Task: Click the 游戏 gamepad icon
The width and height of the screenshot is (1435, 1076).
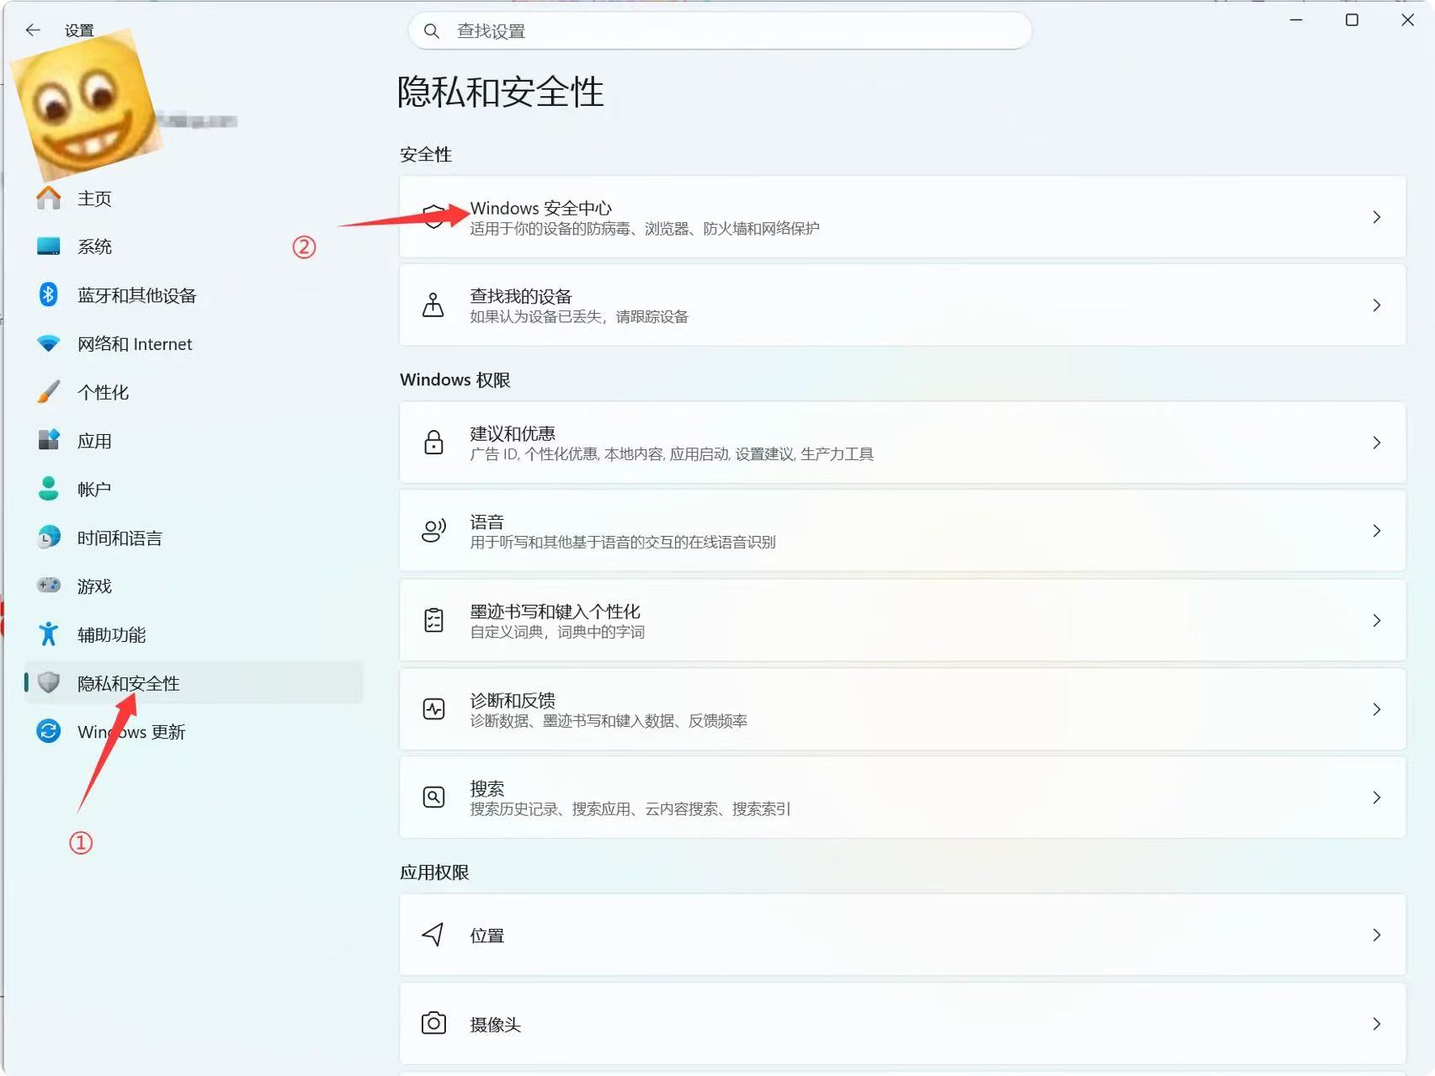Action: (49, 585)
